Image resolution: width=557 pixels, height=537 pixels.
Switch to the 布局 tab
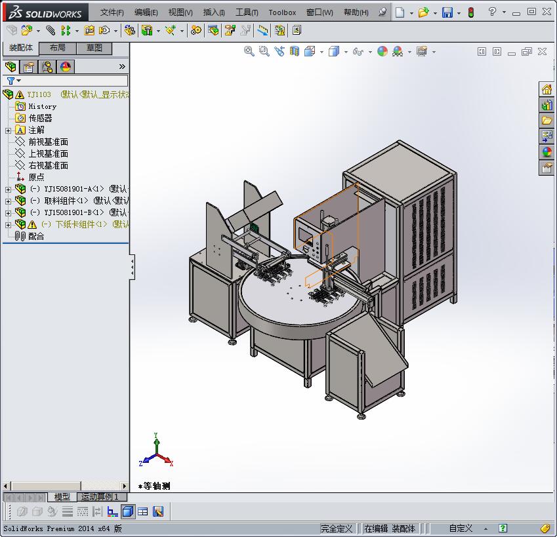click(57, 48)
